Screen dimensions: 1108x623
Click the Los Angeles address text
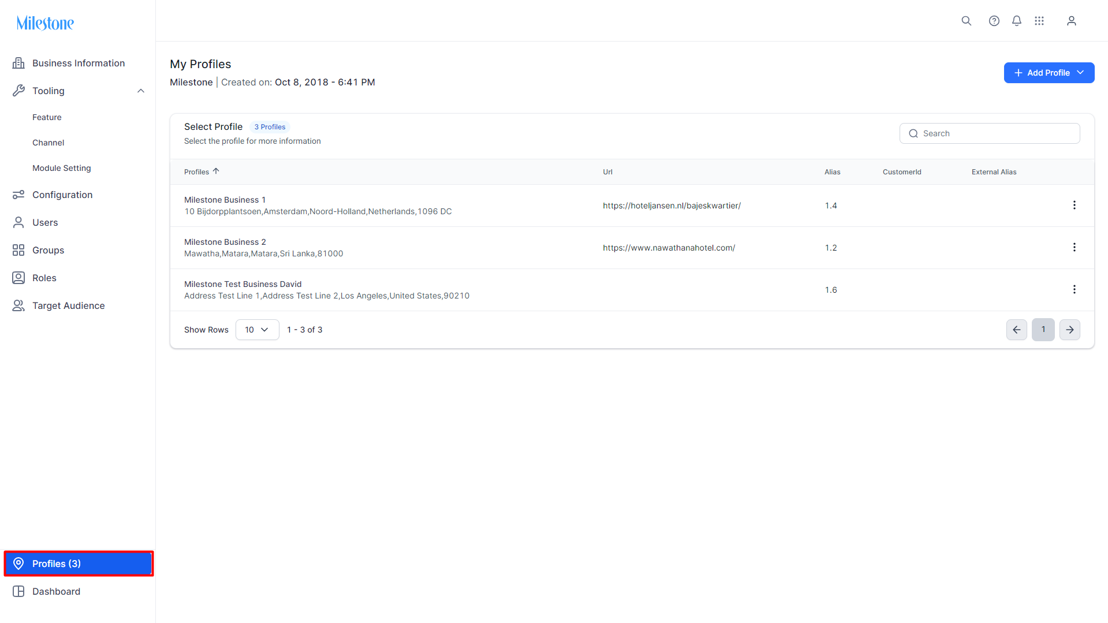click(x=327, y=296)
